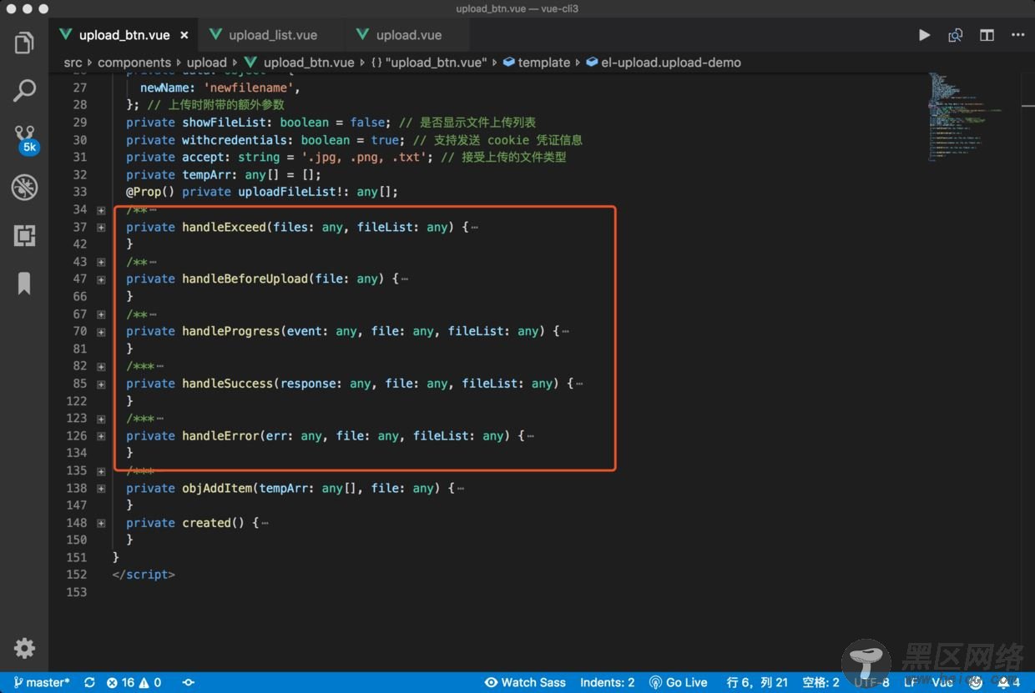Open the Search view in the activity bar
The image size is (1035, 693).
point(24,90)
